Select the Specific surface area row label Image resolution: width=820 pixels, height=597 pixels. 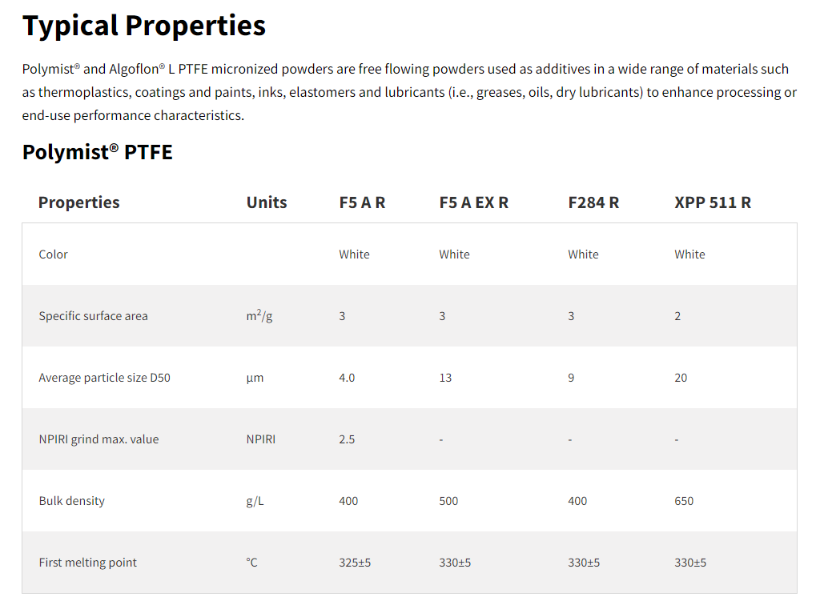(x=93, y=316)
